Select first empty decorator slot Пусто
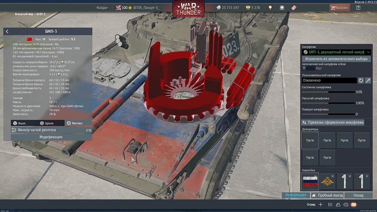 (x=310, y=140)
